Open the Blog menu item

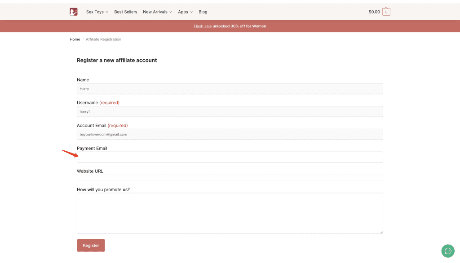[203, 12]
